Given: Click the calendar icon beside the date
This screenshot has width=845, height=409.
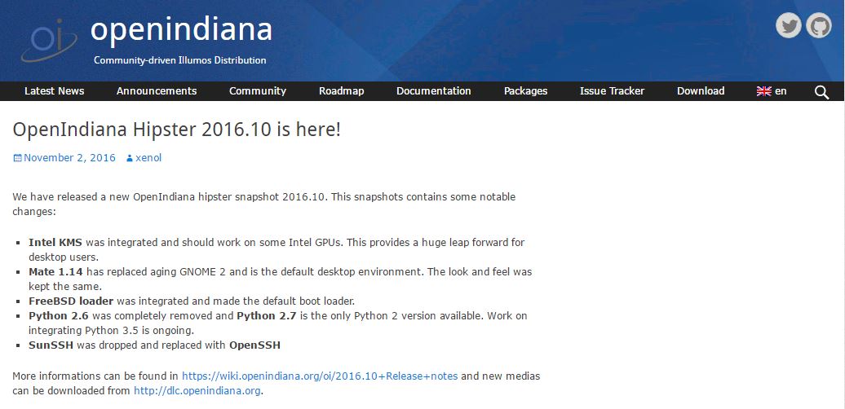Looking at the screenshot, I should pyautogui.click(x=17, y=158).
